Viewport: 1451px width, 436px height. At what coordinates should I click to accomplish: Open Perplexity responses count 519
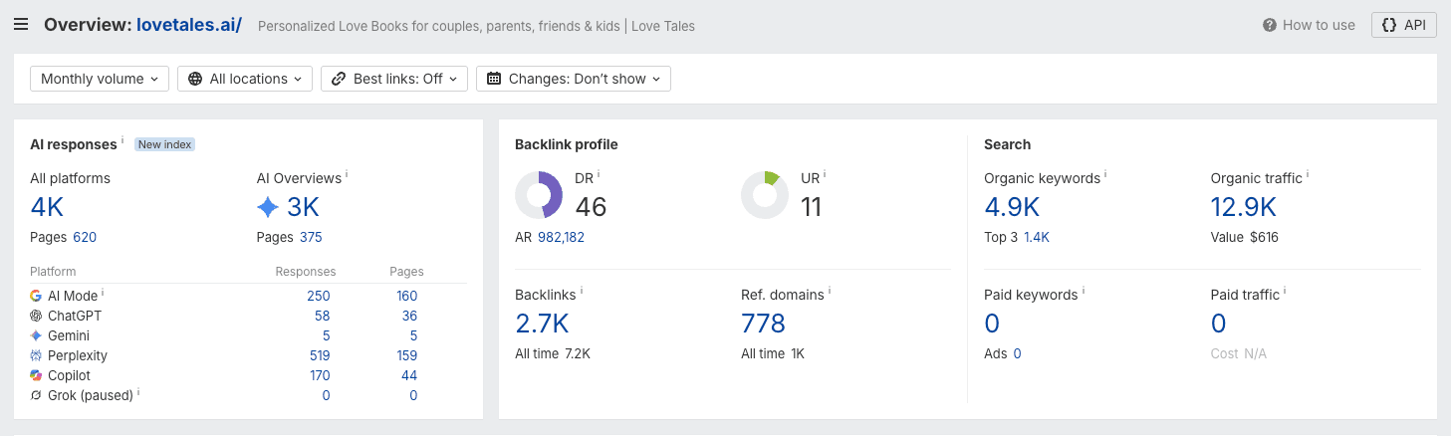pos(320,355)
